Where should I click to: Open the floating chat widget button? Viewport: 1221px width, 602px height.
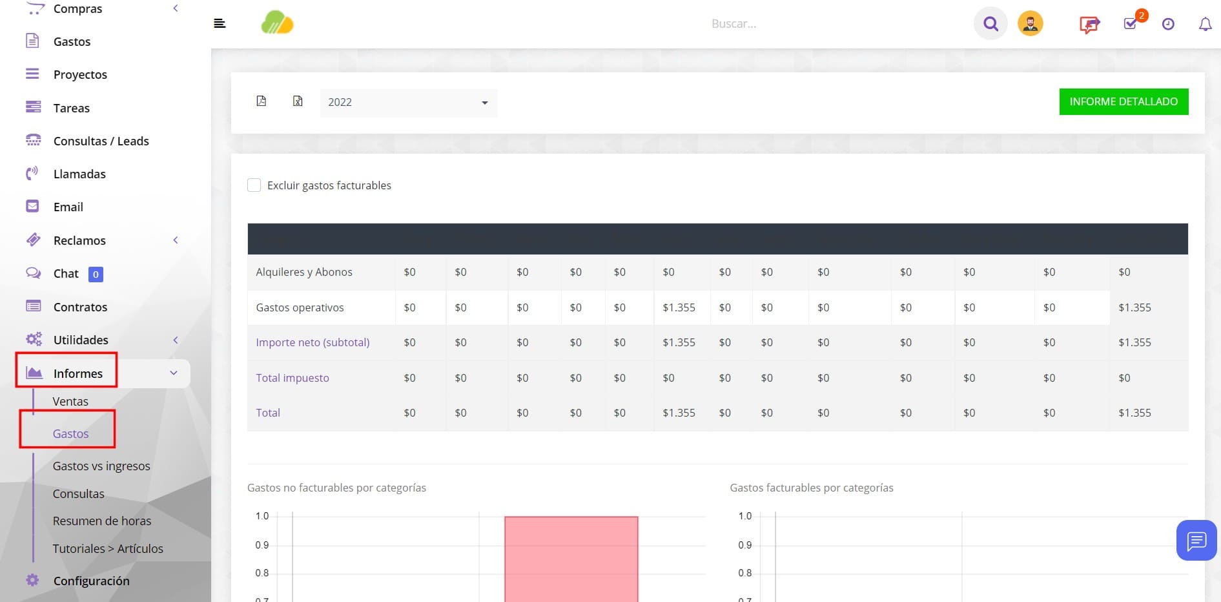pyautogui.click(x=1196, y=540)
